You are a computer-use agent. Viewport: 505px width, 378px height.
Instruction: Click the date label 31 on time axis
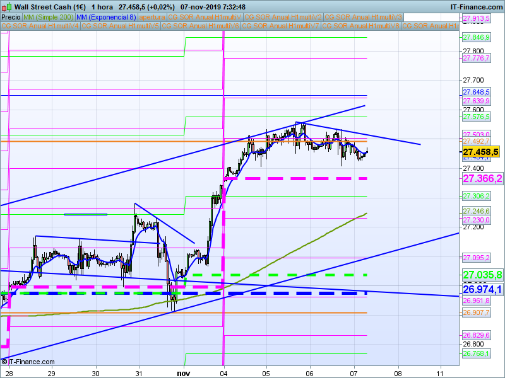coord(139,374)
